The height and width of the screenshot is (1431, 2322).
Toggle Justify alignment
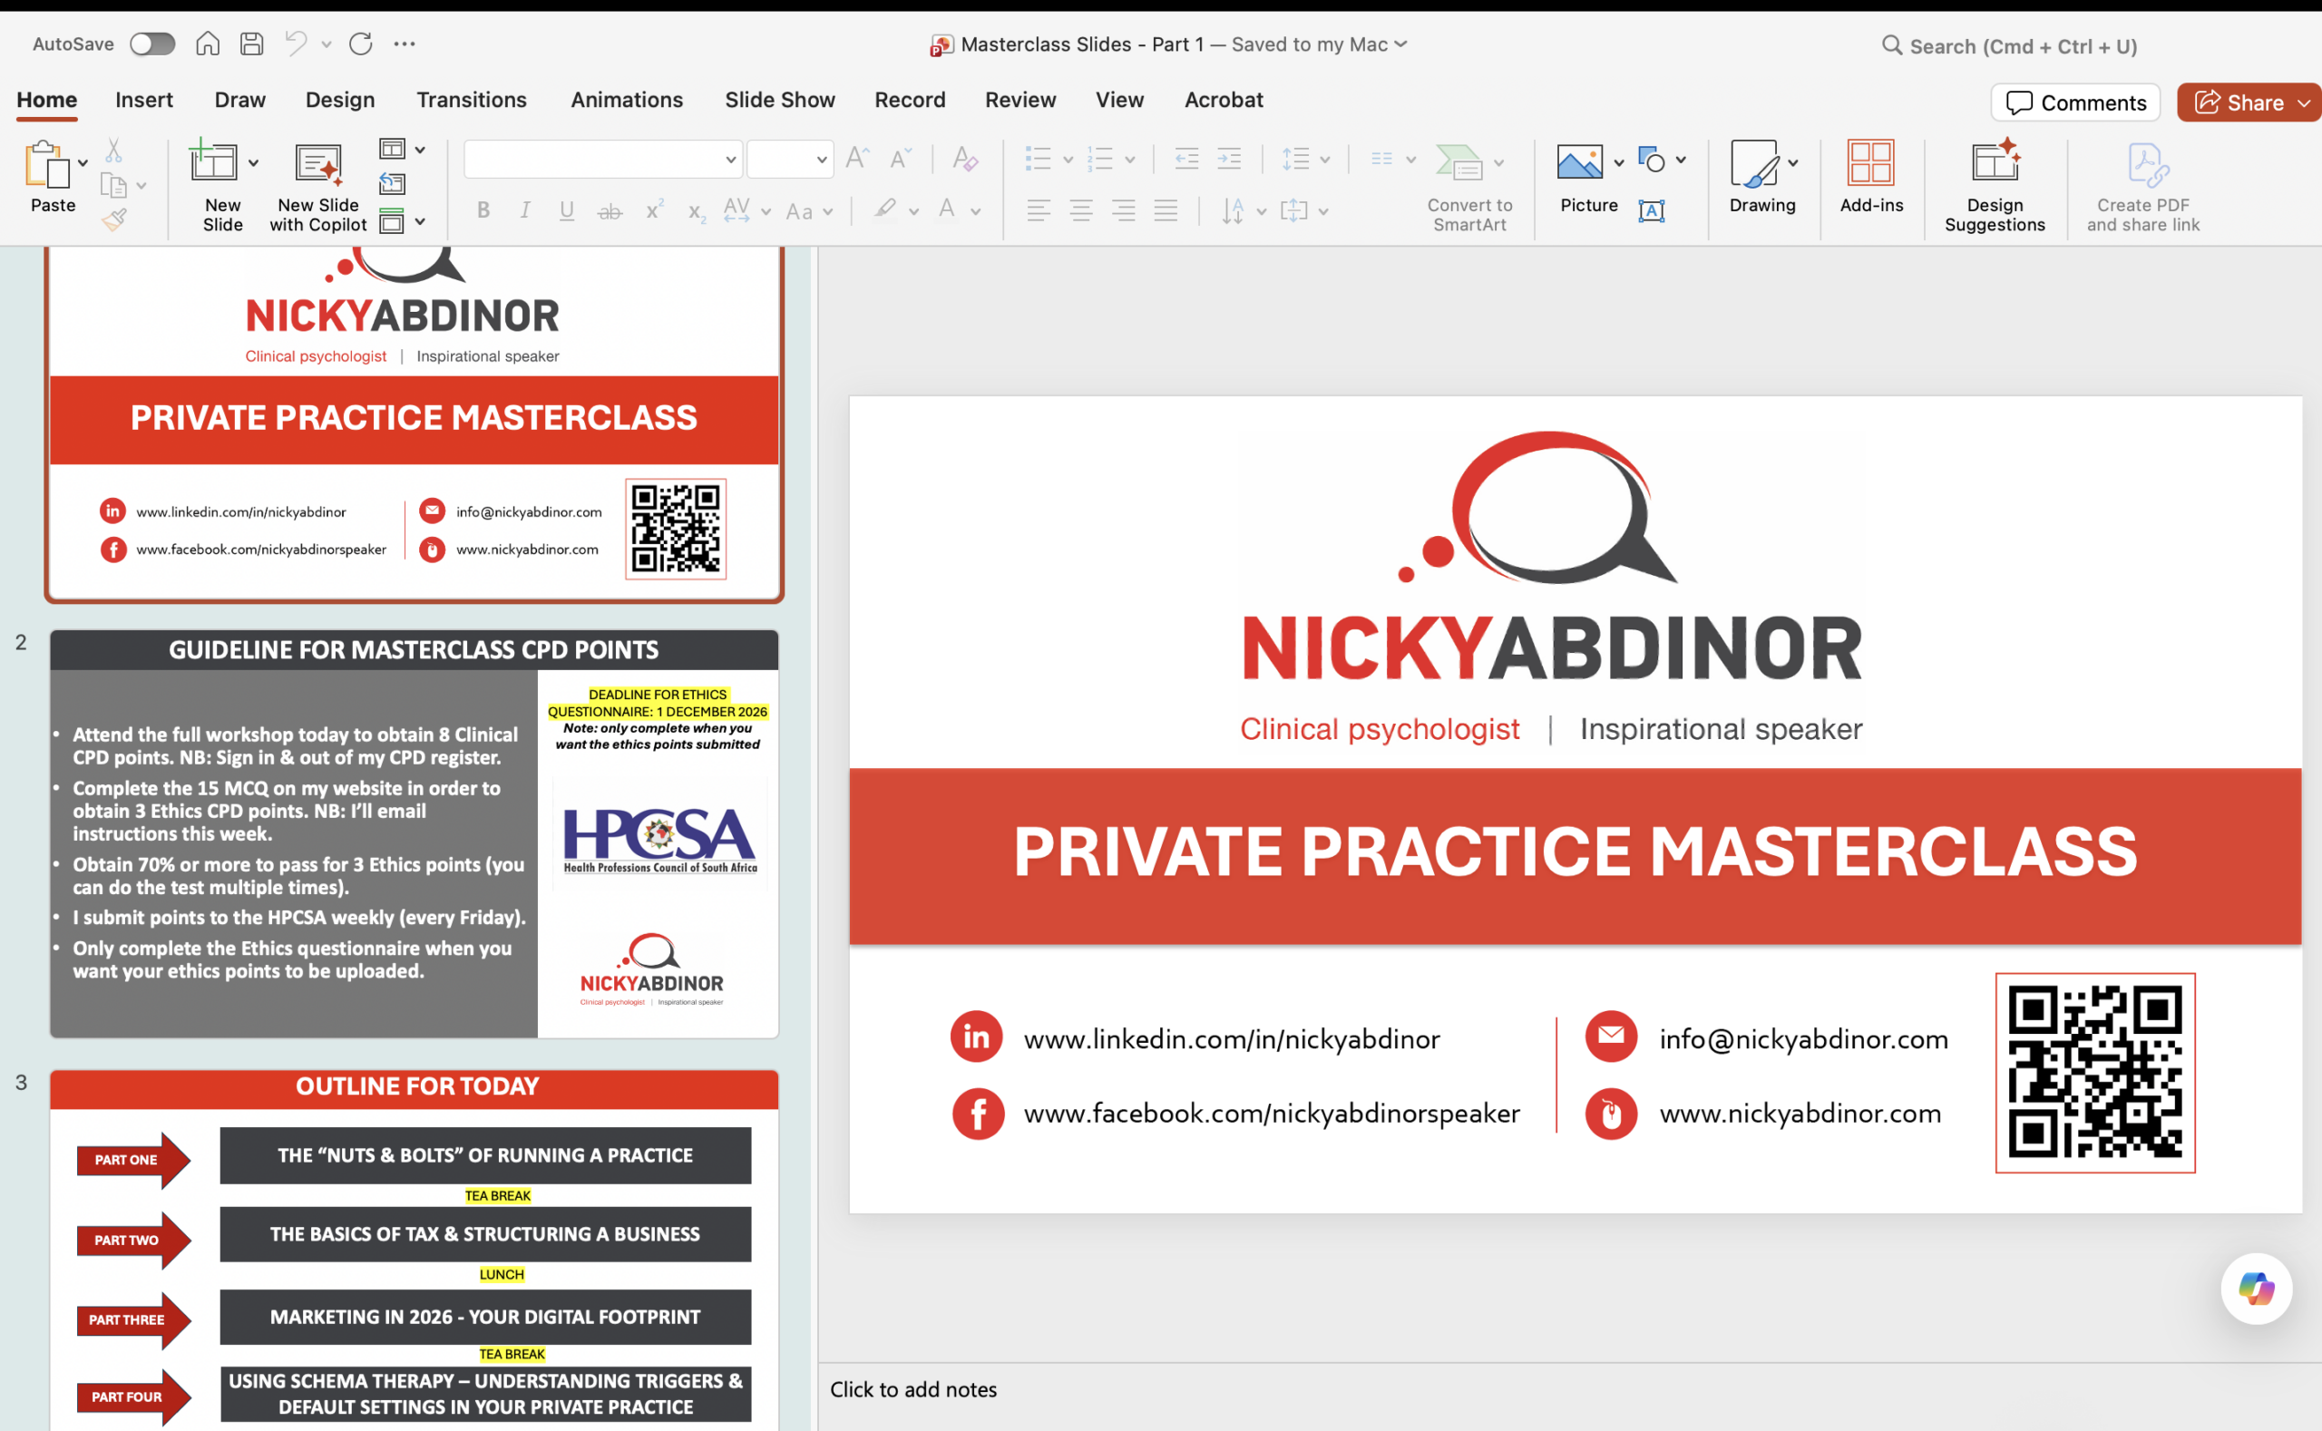[1166, 210]
